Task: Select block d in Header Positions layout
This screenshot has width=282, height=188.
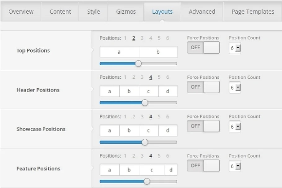Action: (168, 91)
